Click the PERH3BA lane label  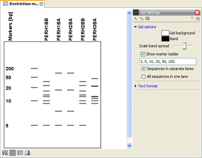click(x=95, y=30)
